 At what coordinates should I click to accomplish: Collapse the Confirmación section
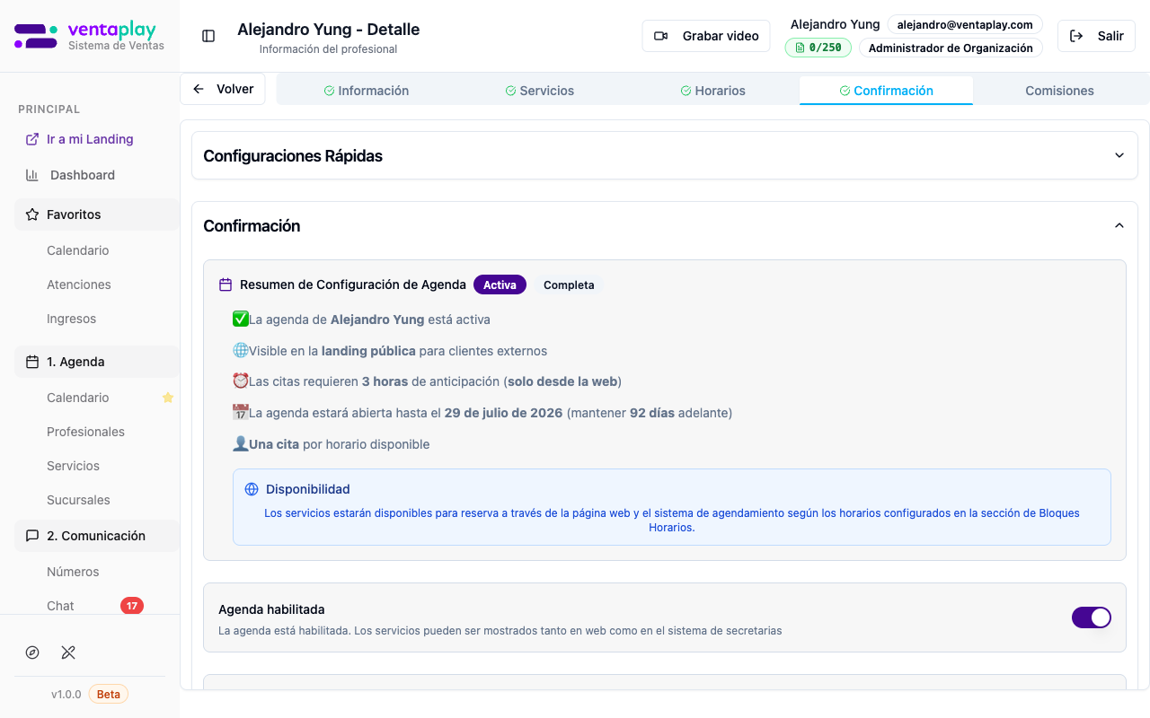click(1119, 225)
